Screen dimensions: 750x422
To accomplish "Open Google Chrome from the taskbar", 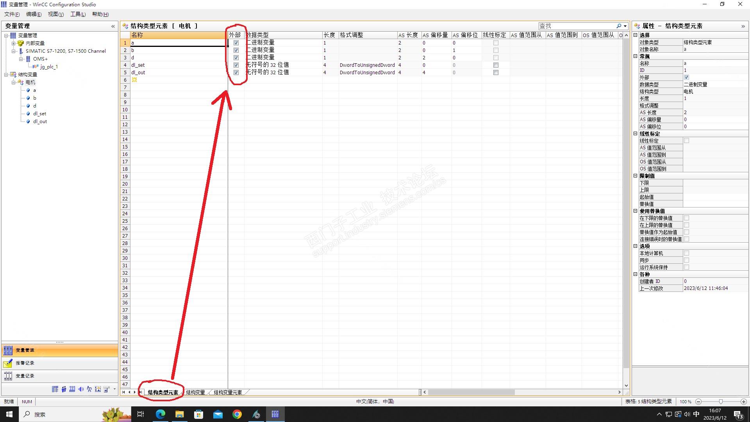I will point(237,414).
